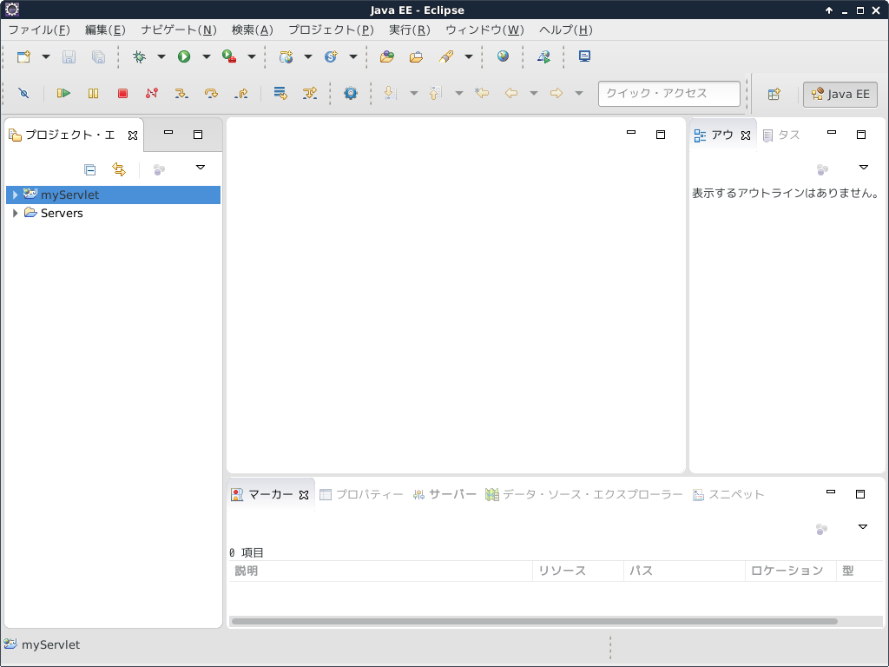Switch to the プロパティー tab
889x667 pixels.
pyautogui.click(x=361, y=494)
